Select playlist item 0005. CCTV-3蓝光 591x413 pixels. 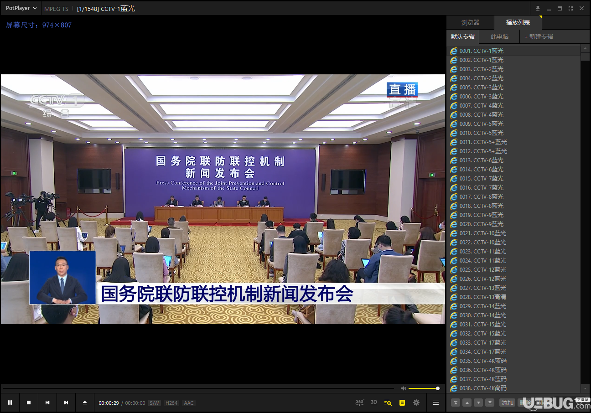(x=513, y=88)
